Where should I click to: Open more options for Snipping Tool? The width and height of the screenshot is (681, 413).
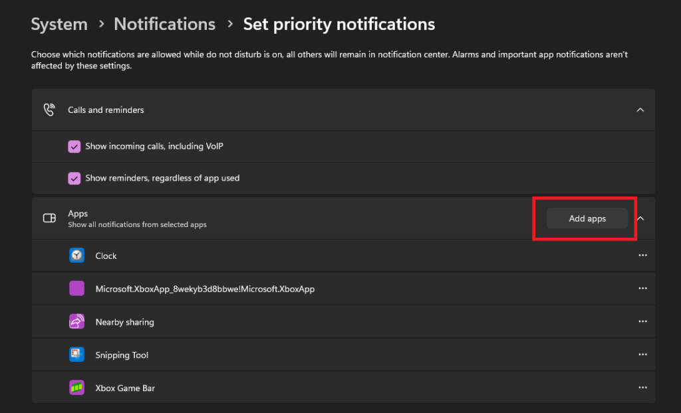click(642, 355)
